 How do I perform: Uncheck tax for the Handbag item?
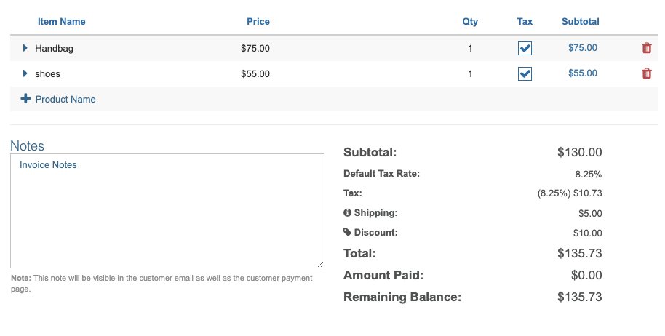pyautogui.click(x=525, y=49)
